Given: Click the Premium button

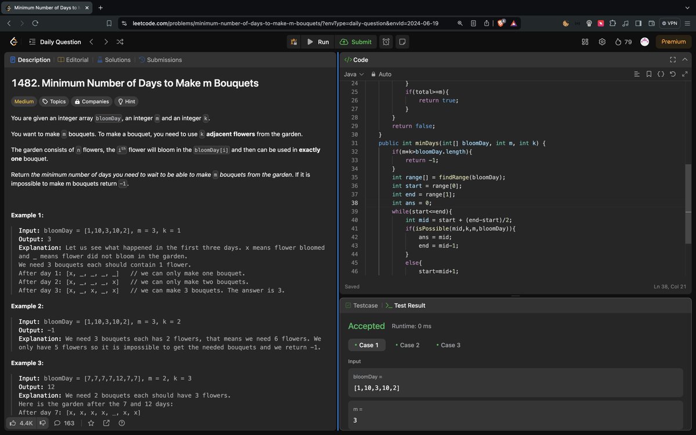Looking at the screenshot, I should [673, 42].
